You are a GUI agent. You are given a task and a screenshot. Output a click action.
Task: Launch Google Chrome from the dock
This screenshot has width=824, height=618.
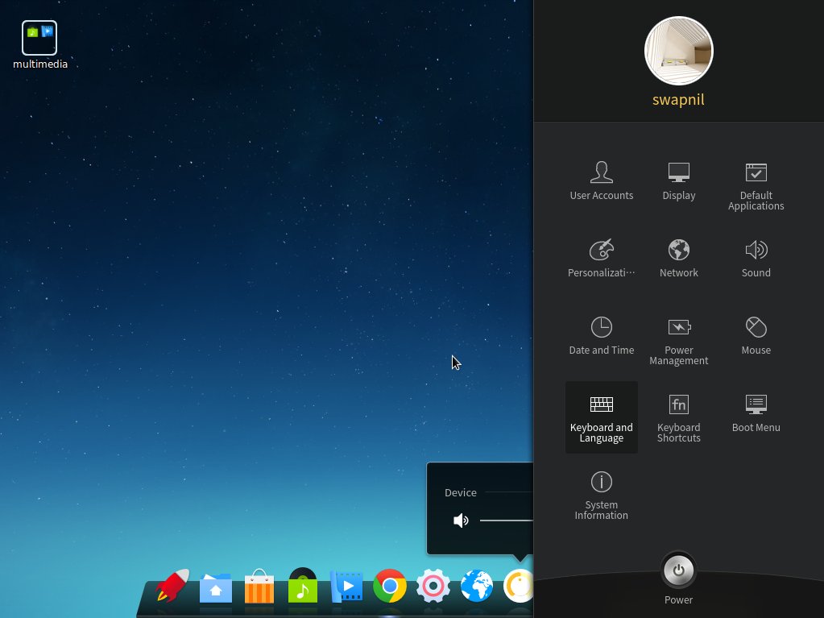click(x=389, y=586)
